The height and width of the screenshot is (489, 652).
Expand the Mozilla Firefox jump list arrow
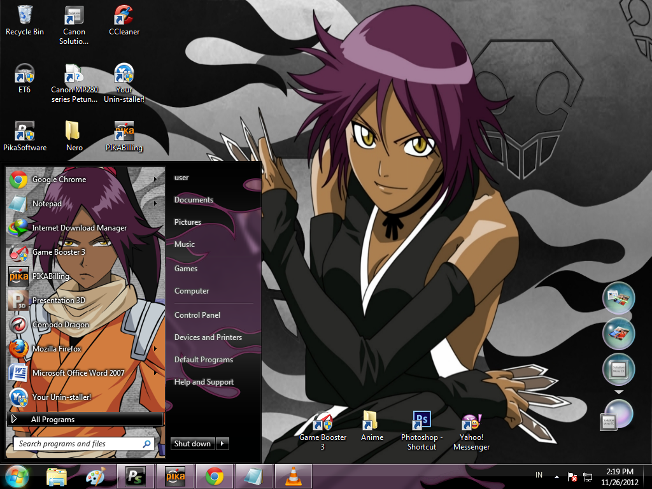[x=155, y=348]
